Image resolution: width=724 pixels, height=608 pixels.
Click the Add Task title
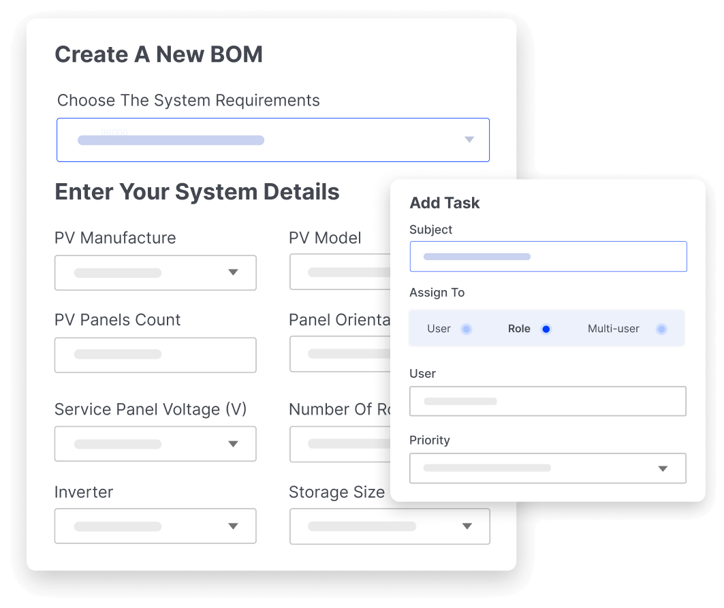coord(445,203)
